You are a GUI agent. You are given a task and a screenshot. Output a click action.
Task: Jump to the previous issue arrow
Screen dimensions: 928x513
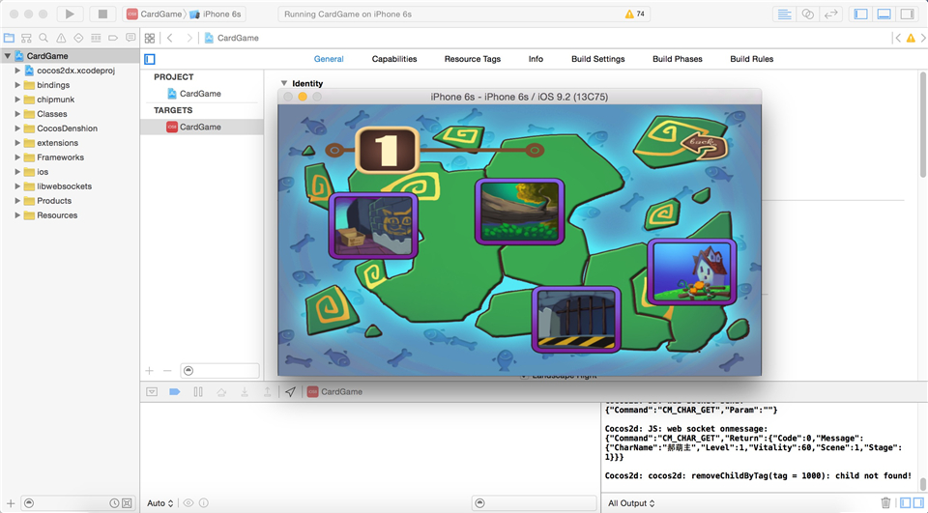pos(898,38)
